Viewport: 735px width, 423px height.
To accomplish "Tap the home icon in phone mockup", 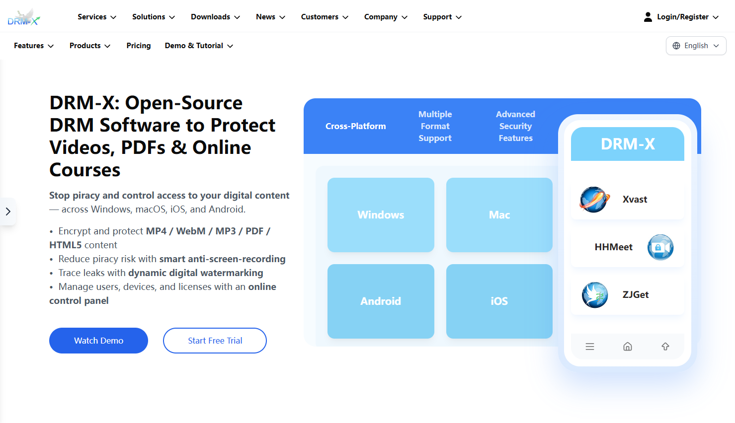I will pos(628,347).
